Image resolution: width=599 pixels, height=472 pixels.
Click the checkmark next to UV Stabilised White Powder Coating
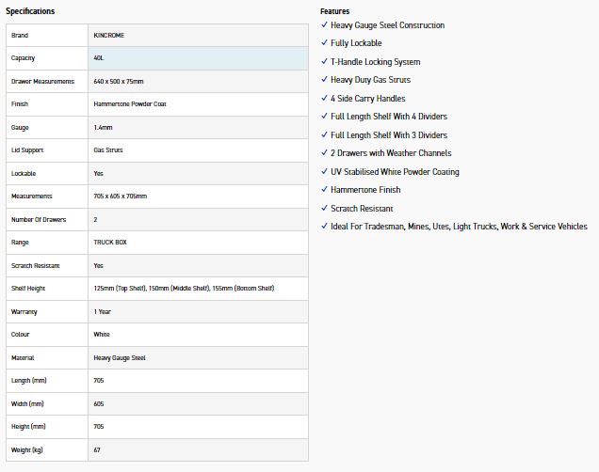point(324,171)
